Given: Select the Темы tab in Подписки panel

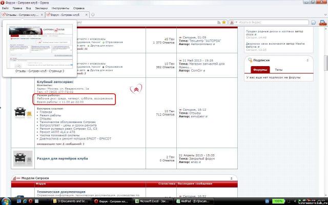Looking at the screenshot, I should 278,69.
